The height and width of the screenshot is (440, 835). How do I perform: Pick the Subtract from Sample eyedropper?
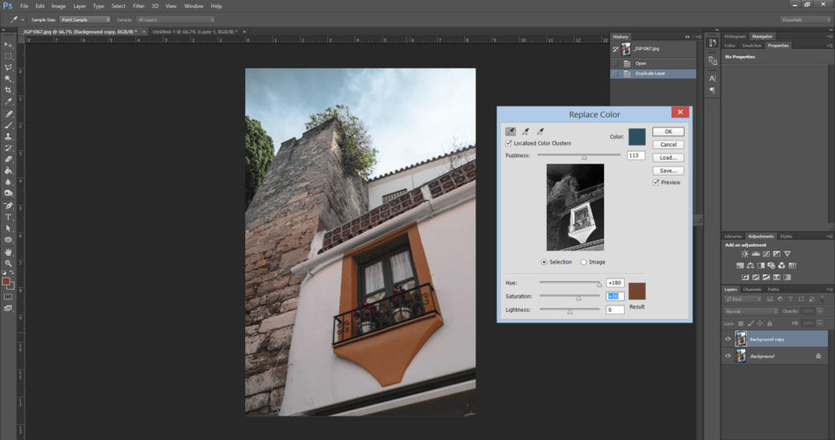click(541, 132)
